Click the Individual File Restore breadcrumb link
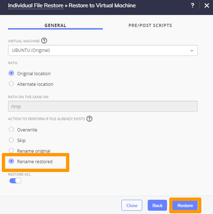 pos(36,5)
